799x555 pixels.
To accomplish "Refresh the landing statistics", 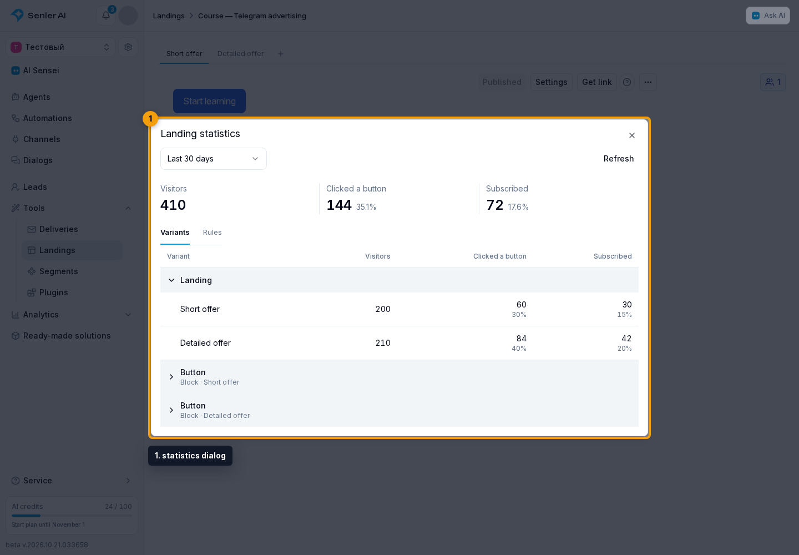I will pyautogui.click(x=619, y=159).
